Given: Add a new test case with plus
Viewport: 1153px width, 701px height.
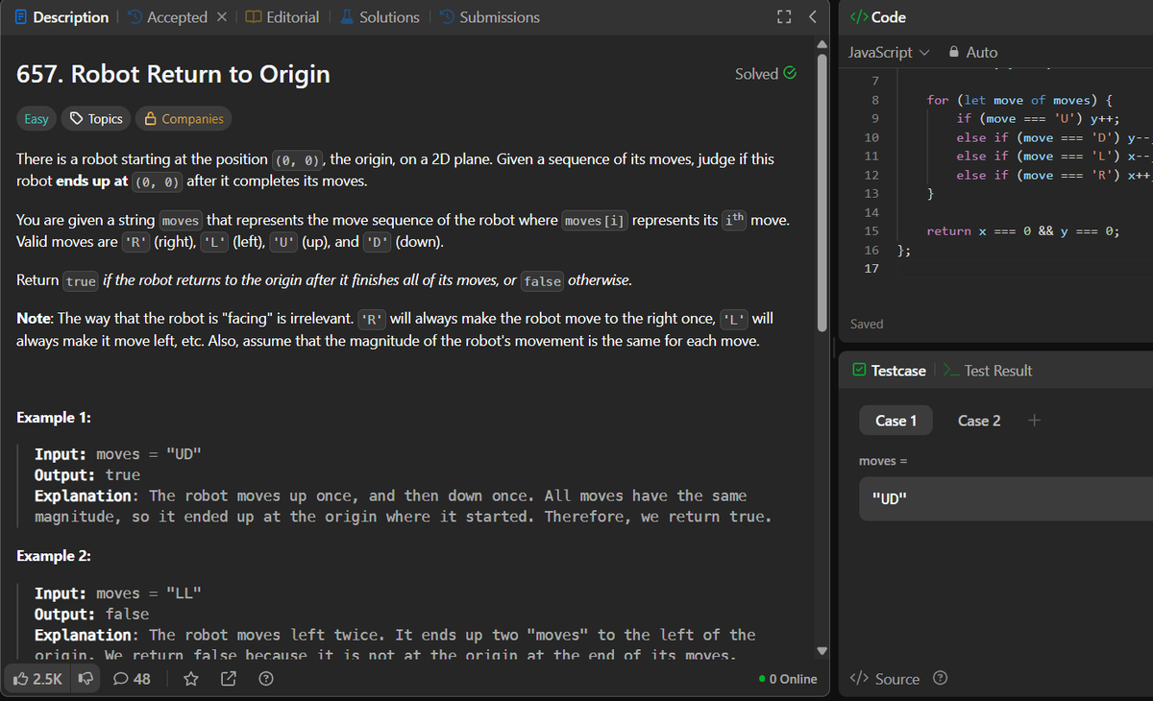Looking at the screenshot, I should click(1034, 420).
